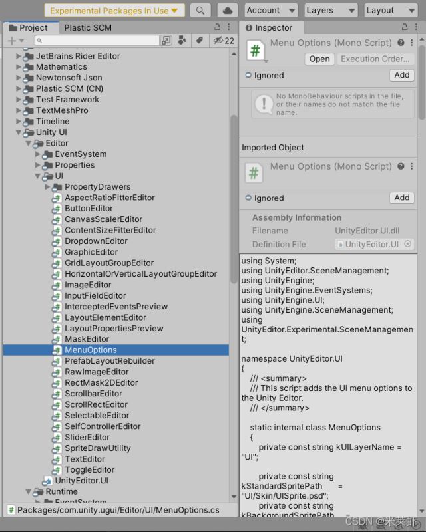Click the Unity UI folder icon
Image resolution: width=426 pixels, height=532 pixels.
coord(29,132)
